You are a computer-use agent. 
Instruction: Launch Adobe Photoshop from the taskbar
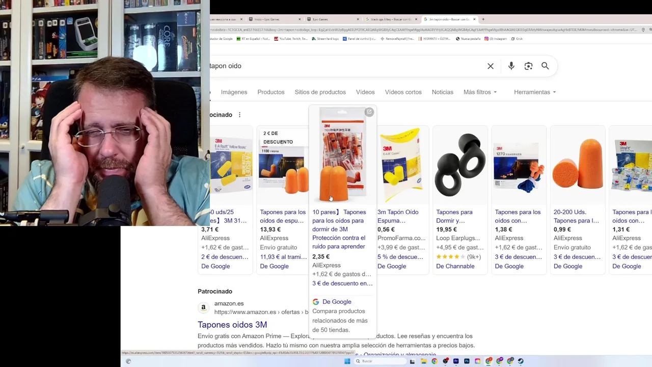[x=467, y=361]
